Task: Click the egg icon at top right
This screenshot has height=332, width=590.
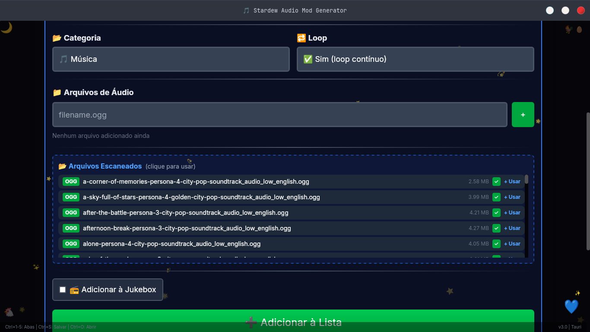Action: (x=580, y=29)
